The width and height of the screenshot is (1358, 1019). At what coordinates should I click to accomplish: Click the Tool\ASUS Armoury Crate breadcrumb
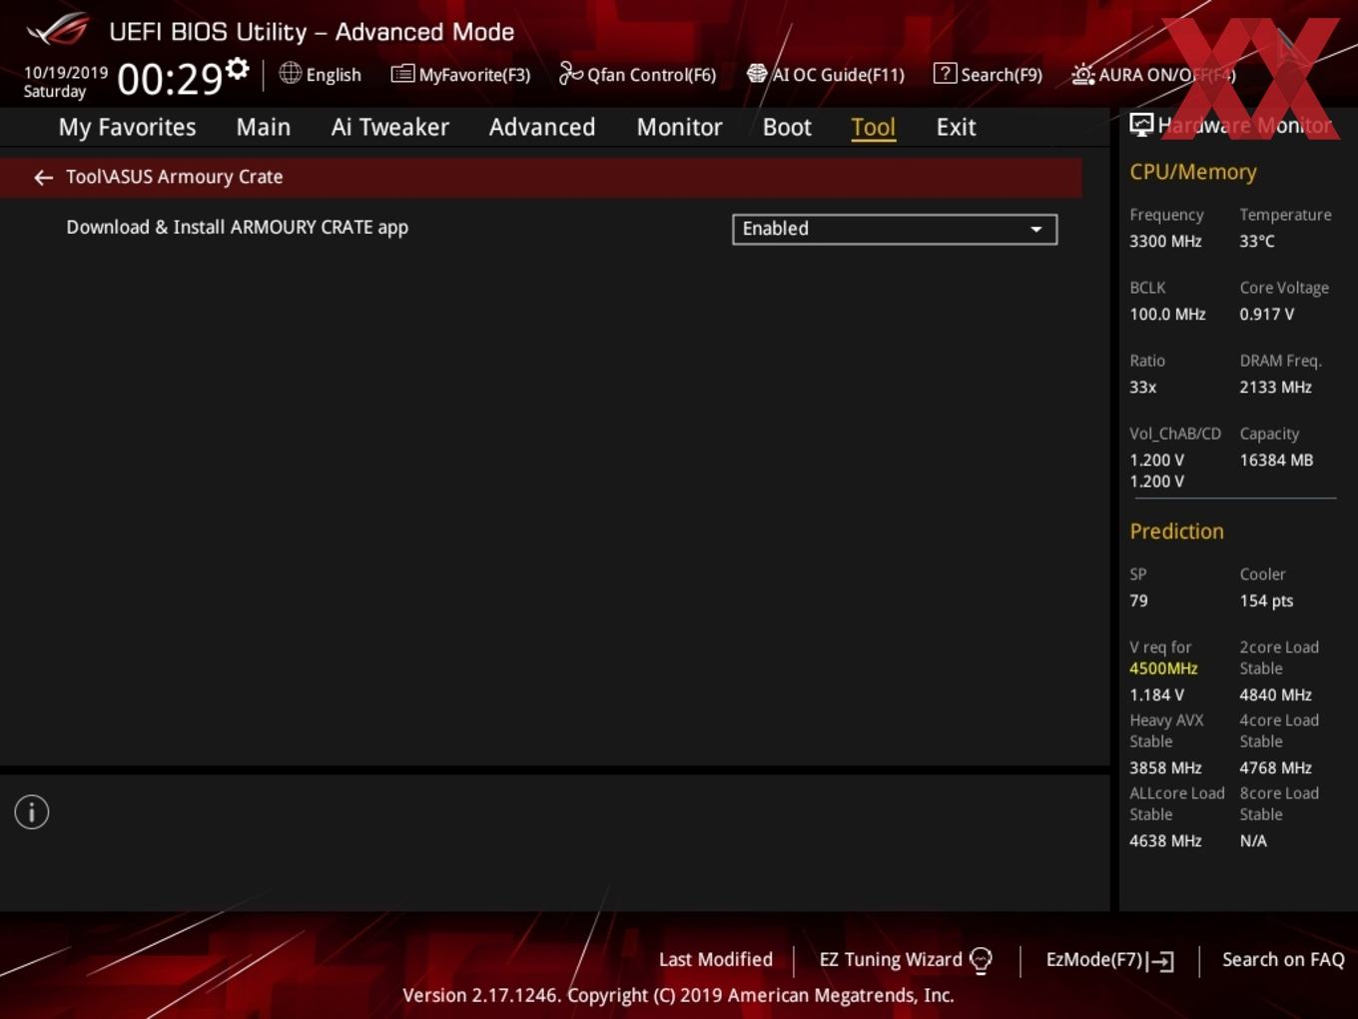click(x=175, y=177)
